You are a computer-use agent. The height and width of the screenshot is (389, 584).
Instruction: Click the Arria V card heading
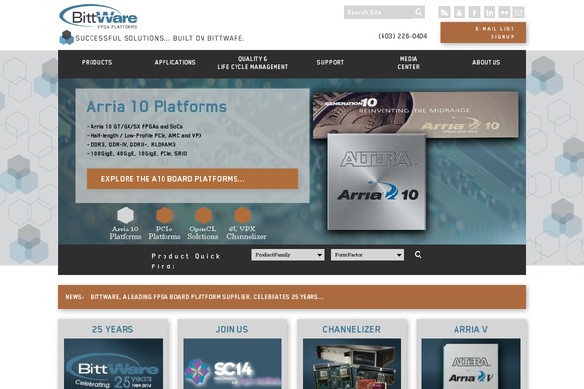click(470, 329)
